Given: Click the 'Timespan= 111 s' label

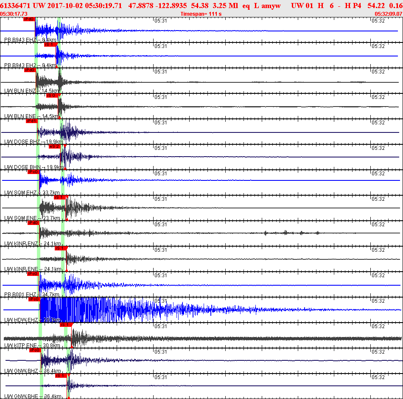Looking at the screenshot, I should coord(201,14).
